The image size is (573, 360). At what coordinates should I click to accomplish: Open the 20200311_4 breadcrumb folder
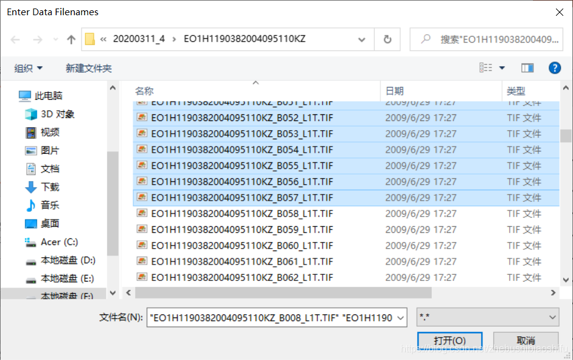[x=139, y=39]
